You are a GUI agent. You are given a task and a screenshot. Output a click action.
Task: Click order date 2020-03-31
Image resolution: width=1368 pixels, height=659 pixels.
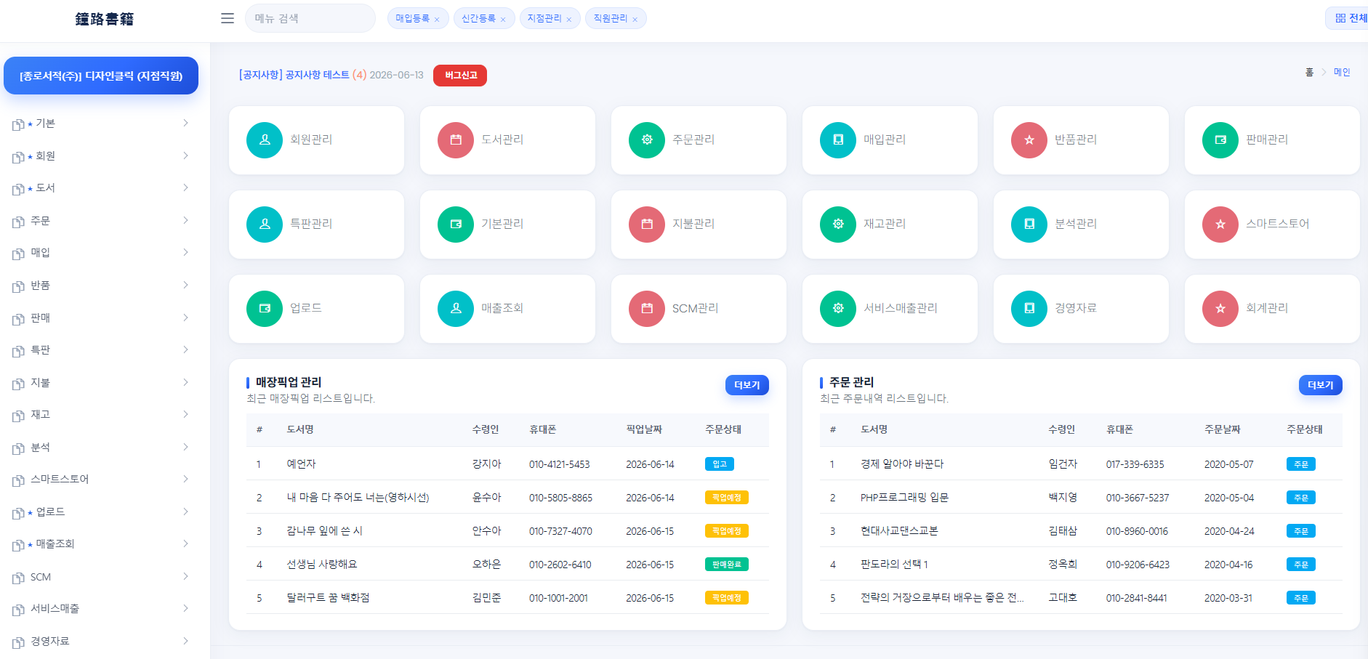pos(1228,598)
